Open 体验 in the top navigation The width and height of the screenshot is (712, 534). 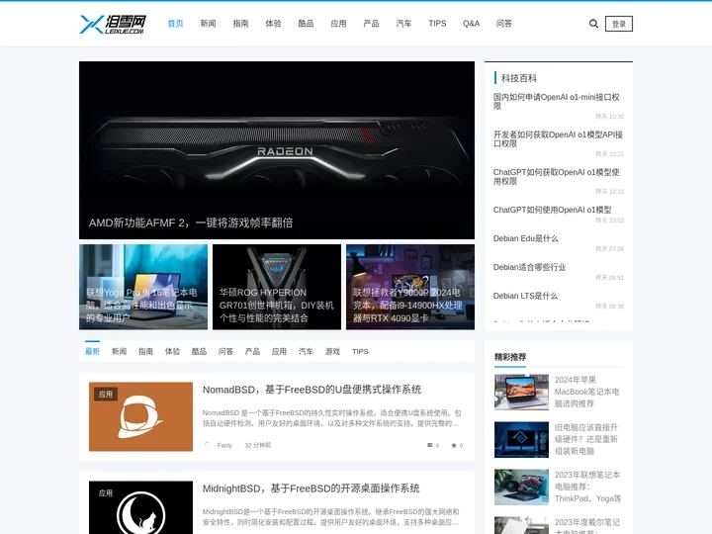pyautogui.click(x=273, y=24)
